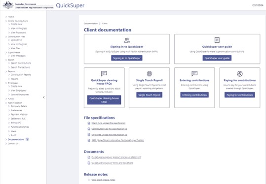This screenshot has height=184, width=266.
Task: Collapse the sidebar with the left arrow
Action: [44, 97]
